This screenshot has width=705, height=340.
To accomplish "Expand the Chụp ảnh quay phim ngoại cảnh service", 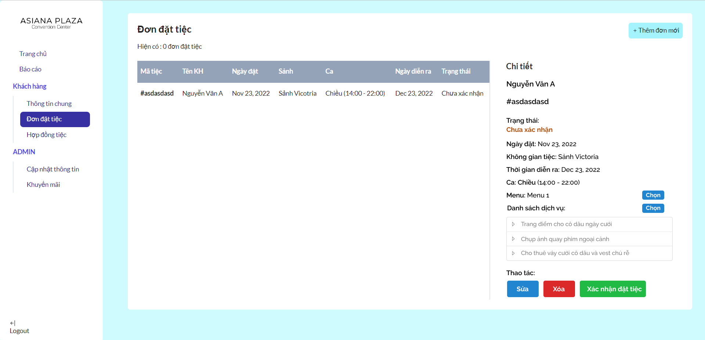I will point(514,239).
